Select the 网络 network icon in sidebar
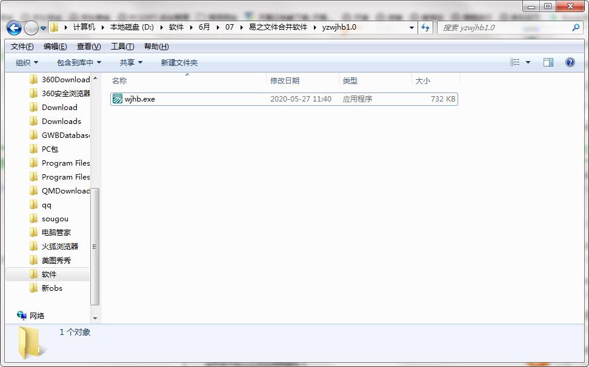Image resolution: width=589 pixels, height=367 pixels. [x=22, y=316]
